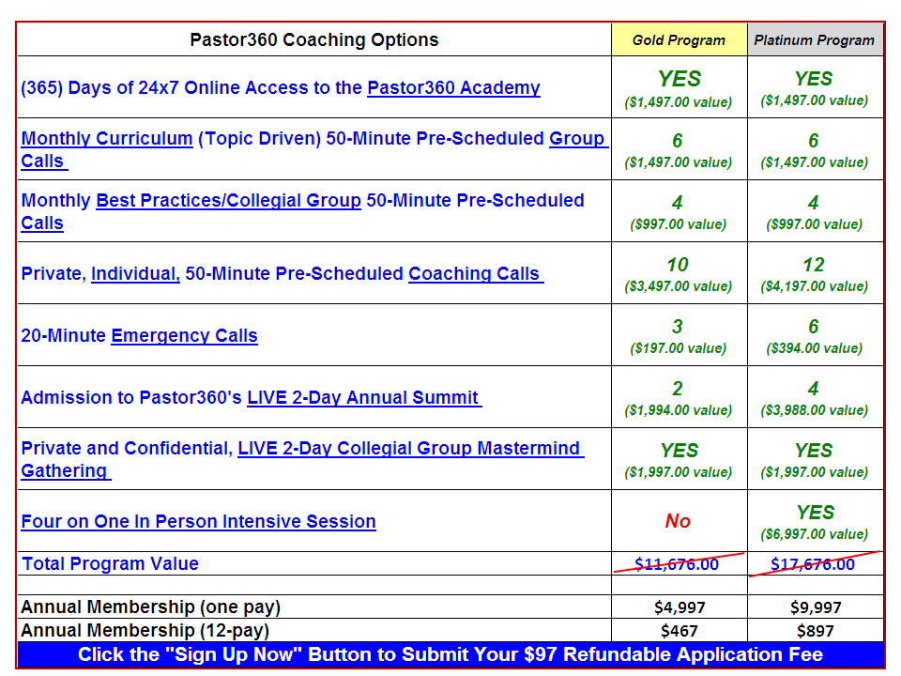Screen dimensions: 901x676
Task: Click the $467 Gold 12-pay price
Action: (679, 631)
